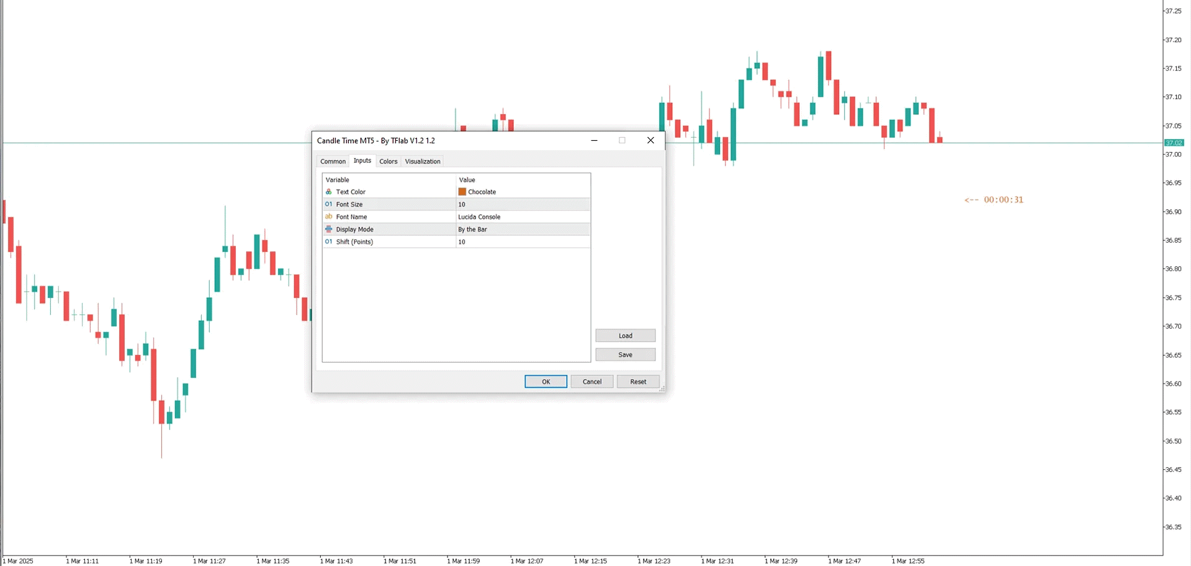
Task: Open the Visualization tab
Action: pyautogui.click(x=422, y=161)
